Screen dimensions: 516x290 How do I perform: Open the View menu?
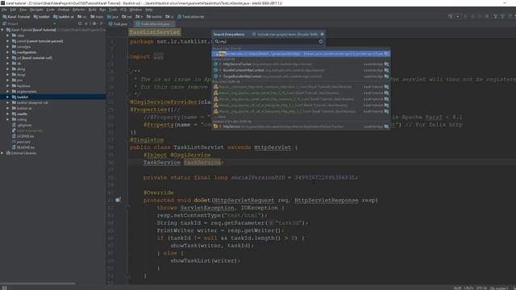(23, 10)
